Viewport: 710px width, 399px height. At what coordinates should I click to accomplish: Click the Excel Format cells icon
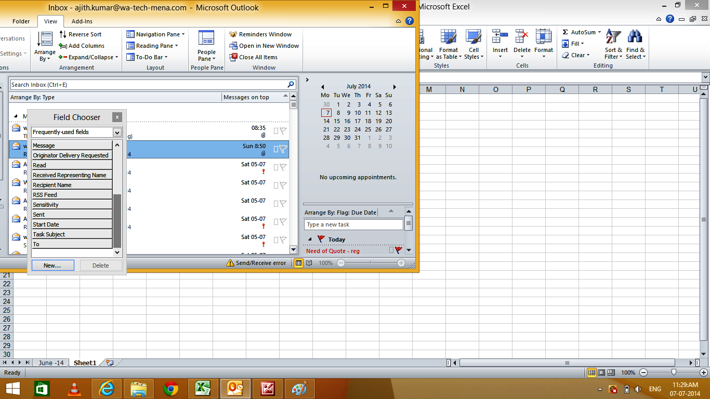pos(544,36)
